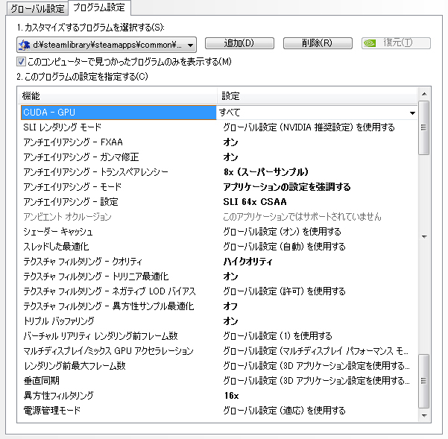
Task: Toggle the このコンピューターで見つかったプログラムのみを表示する checkbox
Action: pos(21,61)
